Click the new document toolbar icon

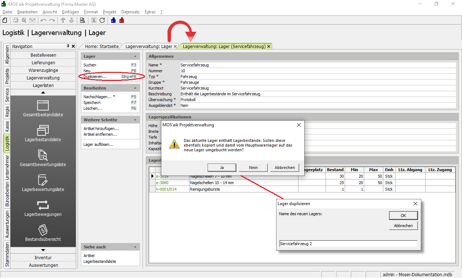pos(5,20)
